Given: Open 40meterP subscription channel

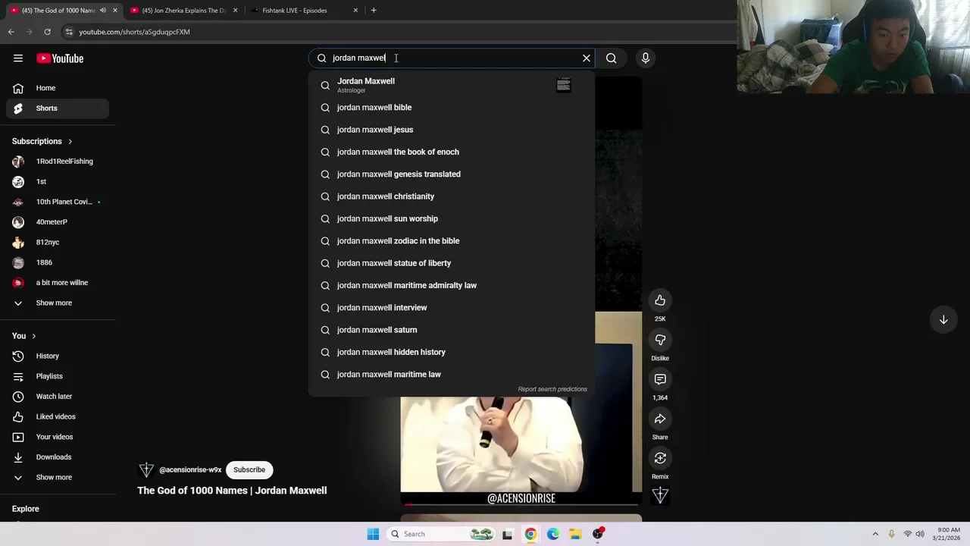Looking at the screenshot, I should click(x=58, y=222).
